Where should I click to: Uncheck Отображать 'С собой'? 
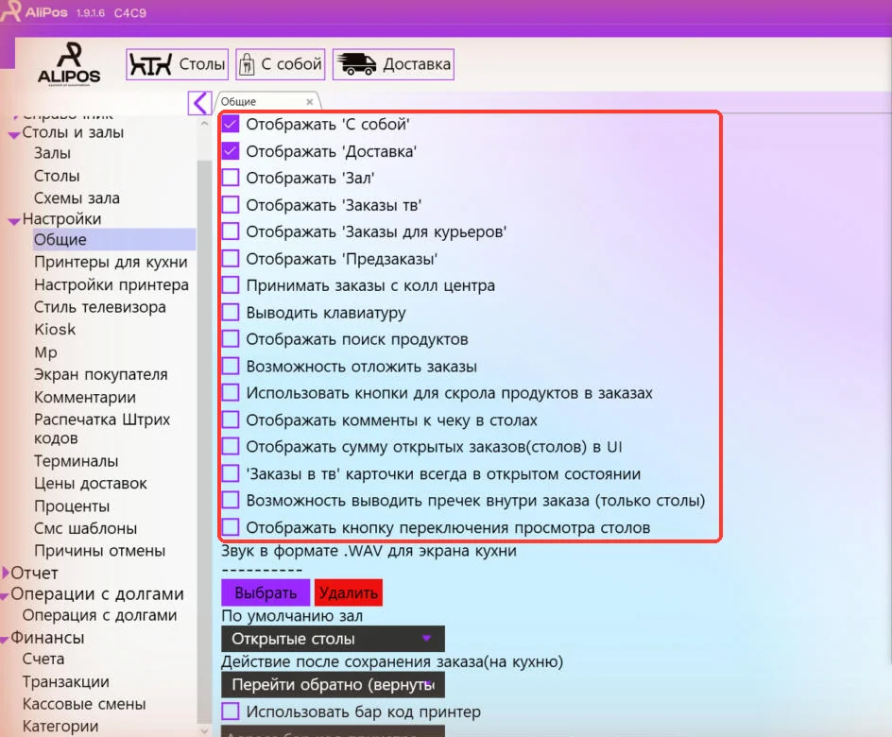pyautogui.click(x=231, y=124)
